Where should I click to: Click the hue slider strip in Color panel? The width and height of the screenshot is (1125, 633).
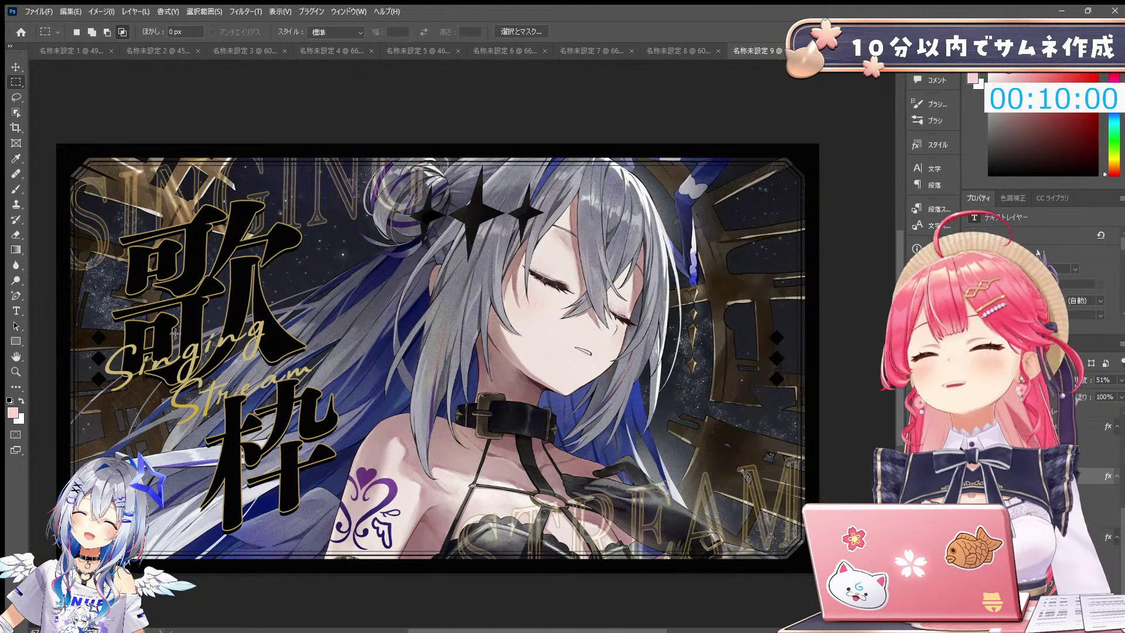coord(1114,144)
